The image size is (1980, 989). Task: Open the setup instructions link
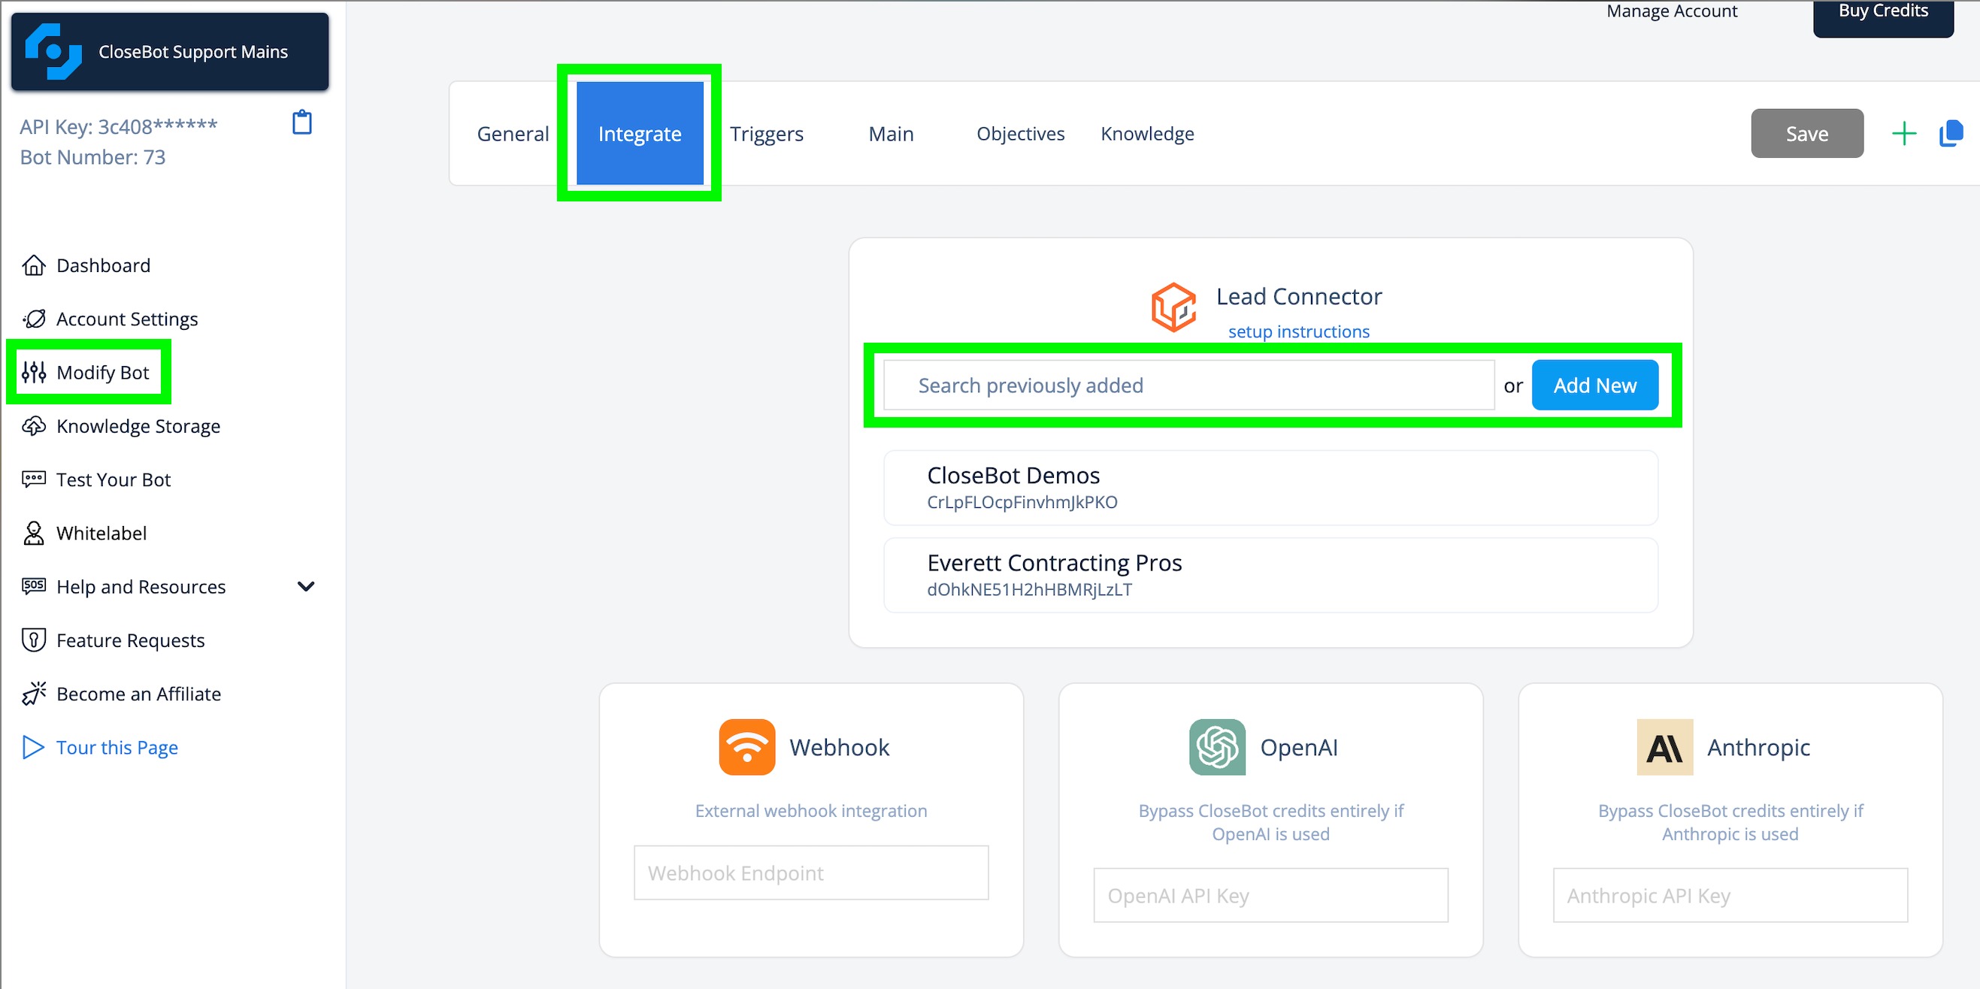[x=1298, y=331]
